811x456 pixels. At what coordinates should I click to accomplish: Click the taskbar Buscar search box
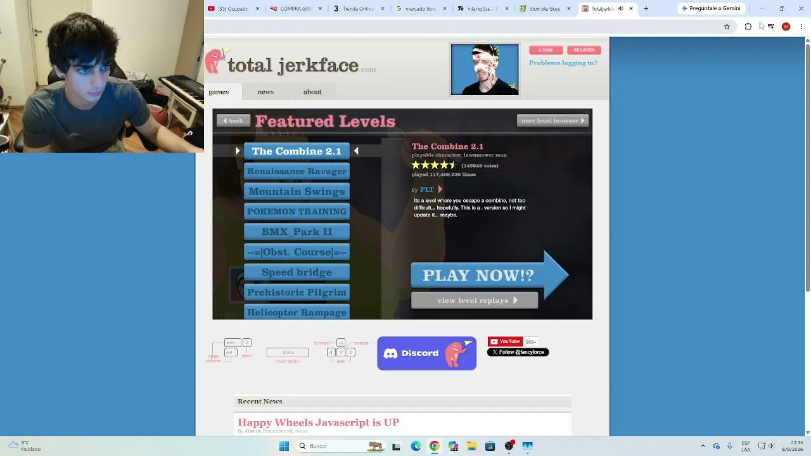coord(340,446)
